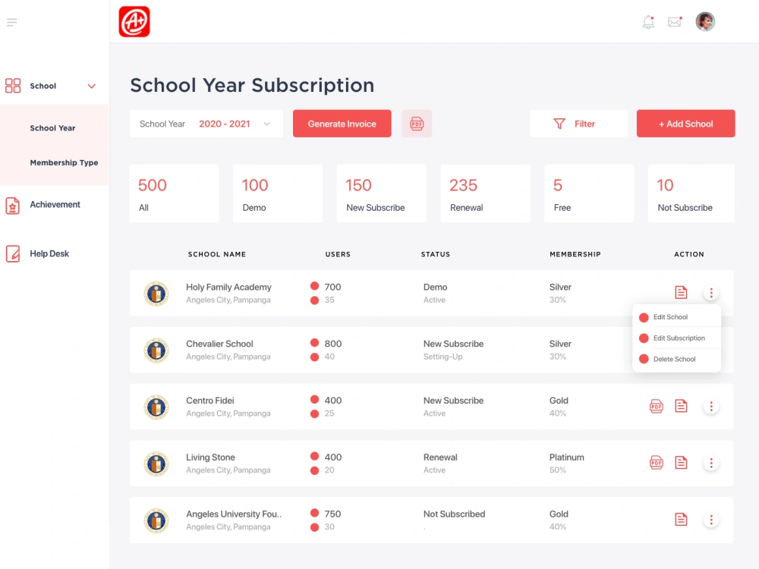Open the School Year 2020 - 2021 dropdown
759x569 pixels.
pos(206,124)
